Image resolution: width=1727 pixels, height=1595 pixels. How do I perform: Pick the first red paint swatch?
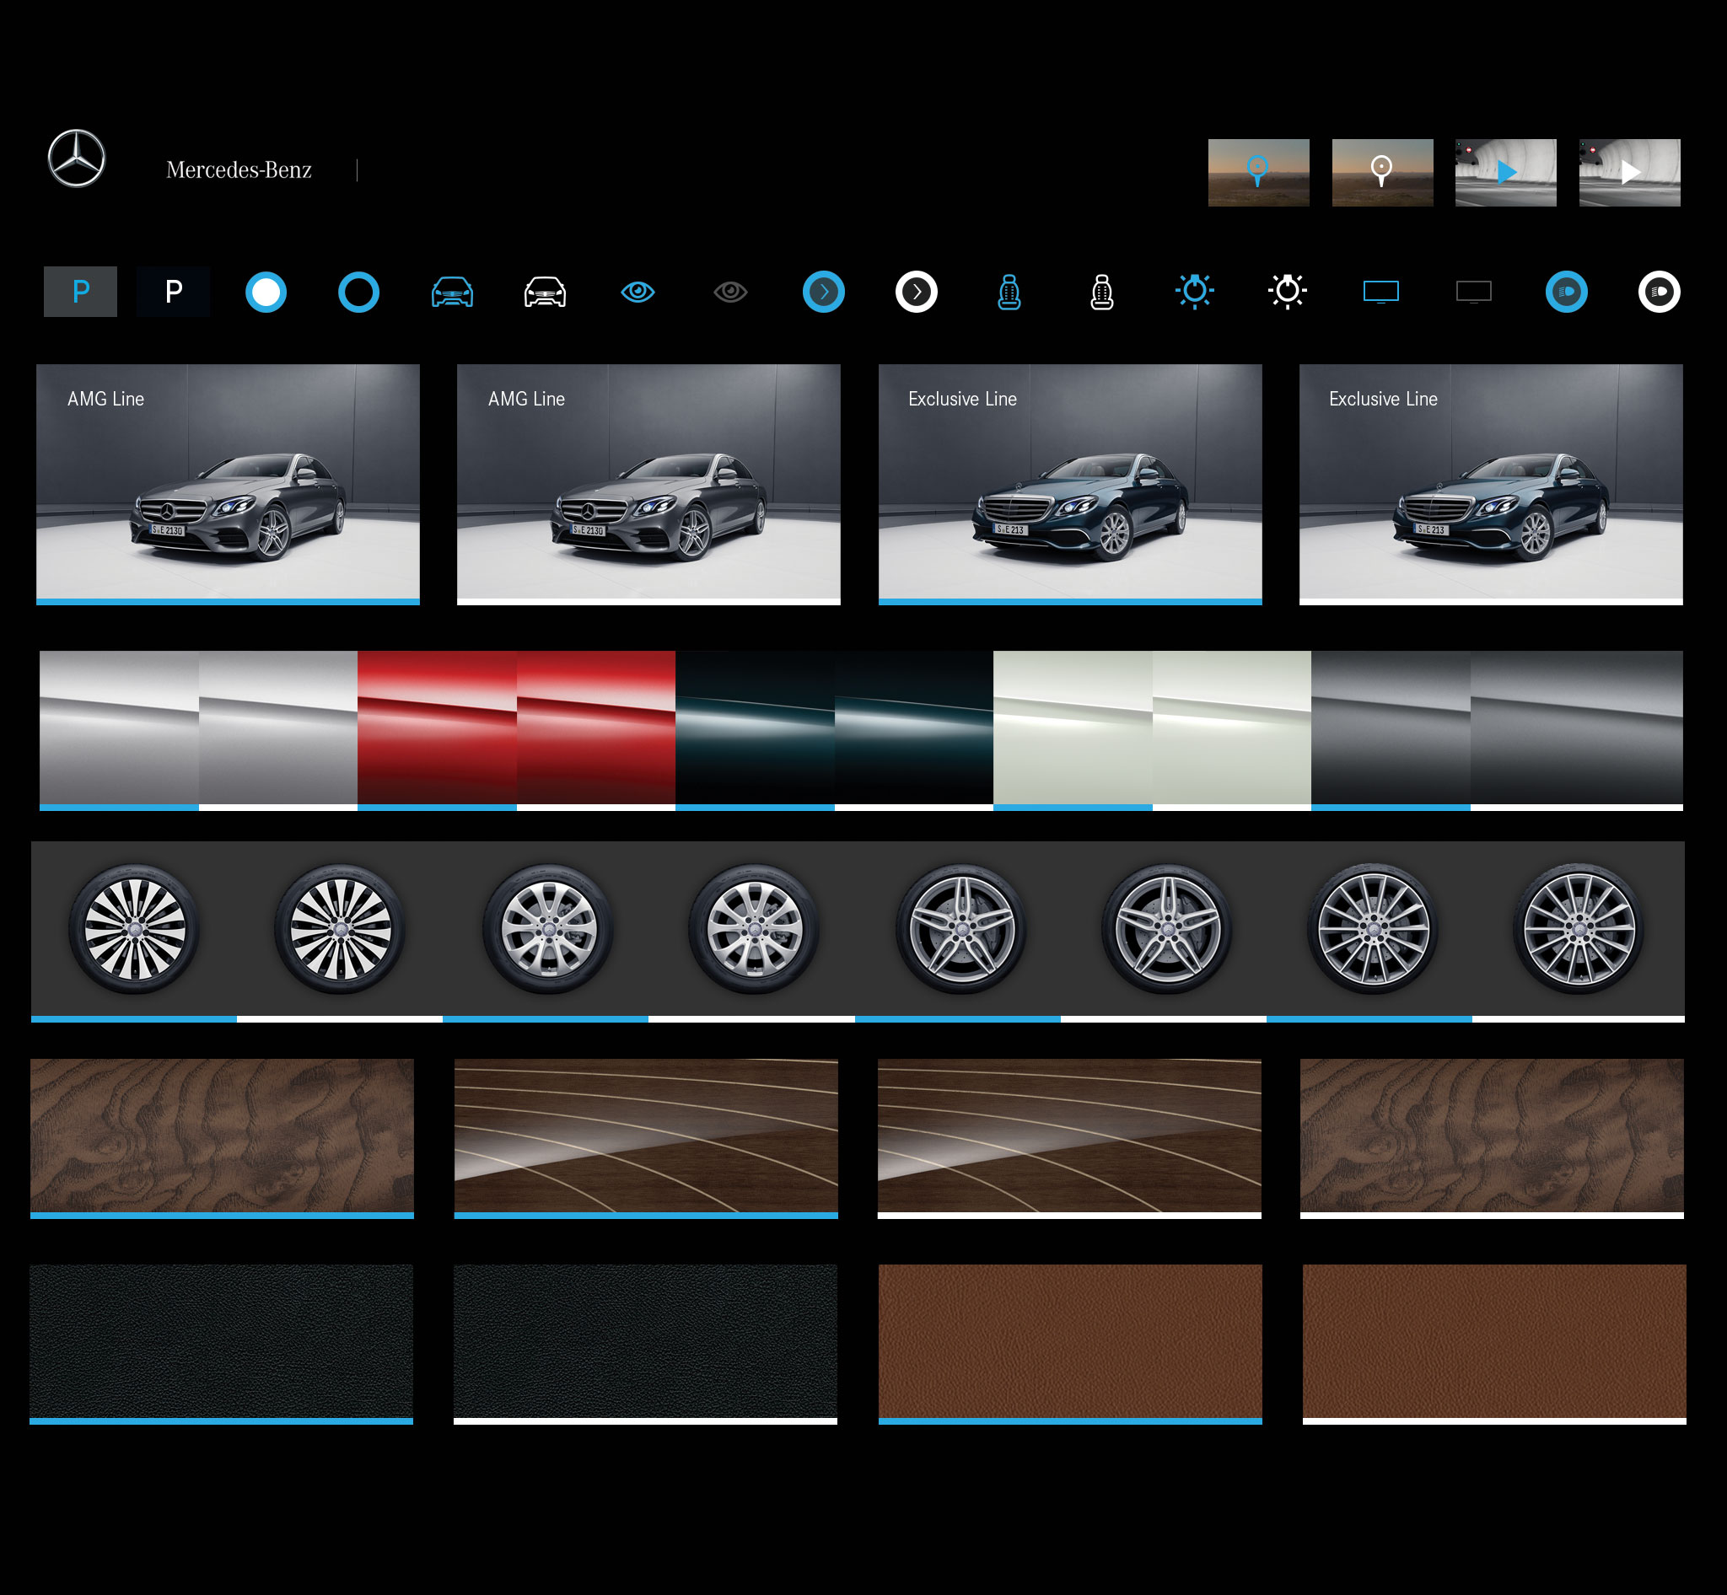point(437,729)
